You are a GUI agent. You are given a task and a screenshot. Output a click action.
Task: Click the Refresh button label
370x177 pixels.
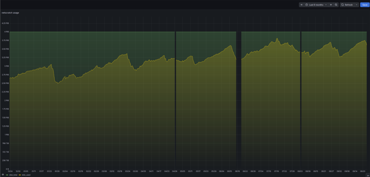[x=349, y=5]
